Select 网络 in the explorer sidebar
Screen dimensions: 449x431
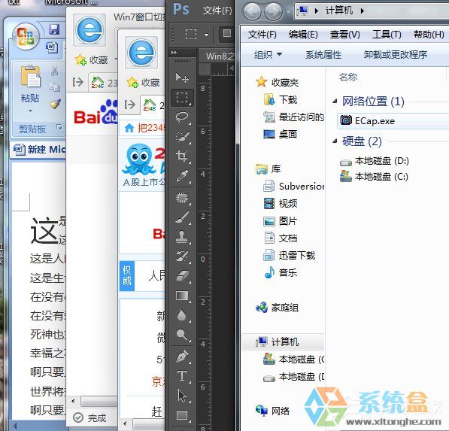(272, 411)
